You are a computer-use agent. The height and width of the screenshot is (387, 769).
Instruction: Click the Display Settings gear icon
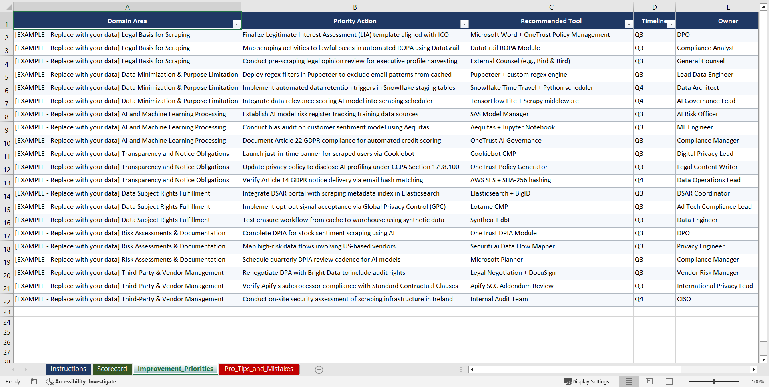567,381
